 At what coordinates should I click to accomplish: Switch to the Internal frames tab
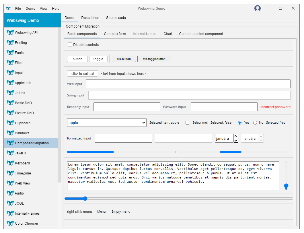point(145,34)
